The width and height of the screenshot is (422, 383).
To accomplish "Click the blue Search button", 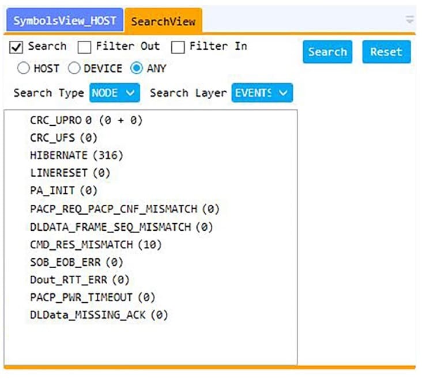I will [x=327, y=52].
